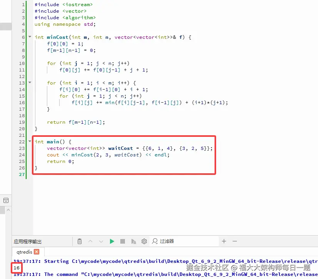Click 'f[i][0] += f[i-1][0]' line 14
Screen dimensions: 318x279
(x=104, y=90)
